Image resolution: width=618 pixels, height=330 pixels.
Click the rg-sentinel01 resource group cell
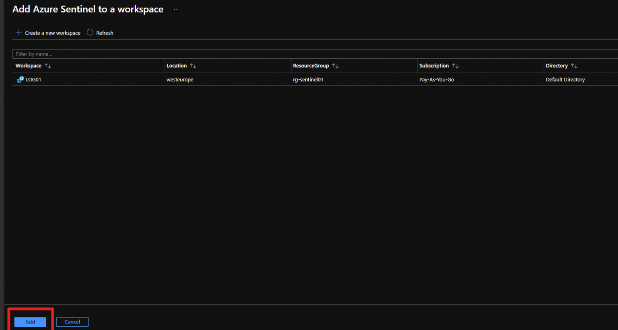(x=308, y=80)
